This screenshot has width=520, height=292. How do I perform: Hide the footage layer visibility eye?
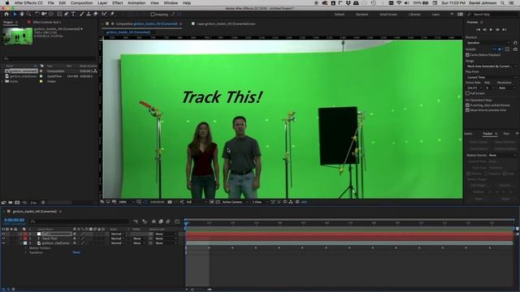(3, 243)
